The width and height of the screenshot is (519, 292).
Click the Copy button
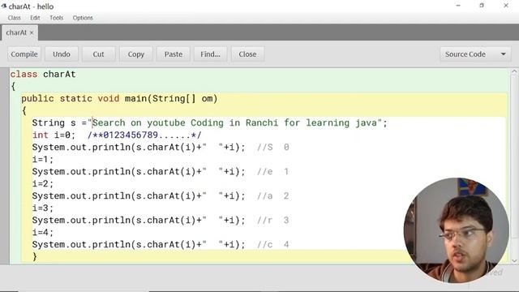click(x=136, y=54)
